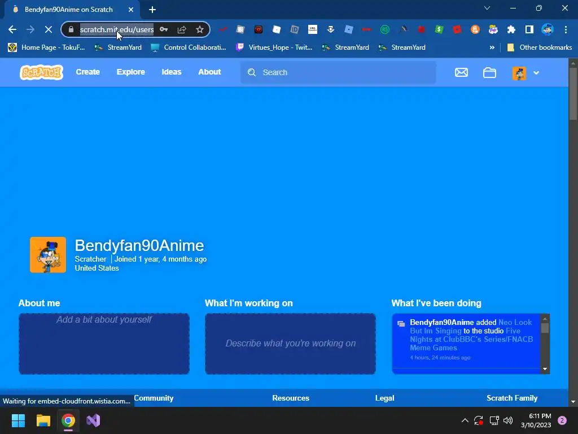Open volume speaker tray icon

click(x=508, y=420)
